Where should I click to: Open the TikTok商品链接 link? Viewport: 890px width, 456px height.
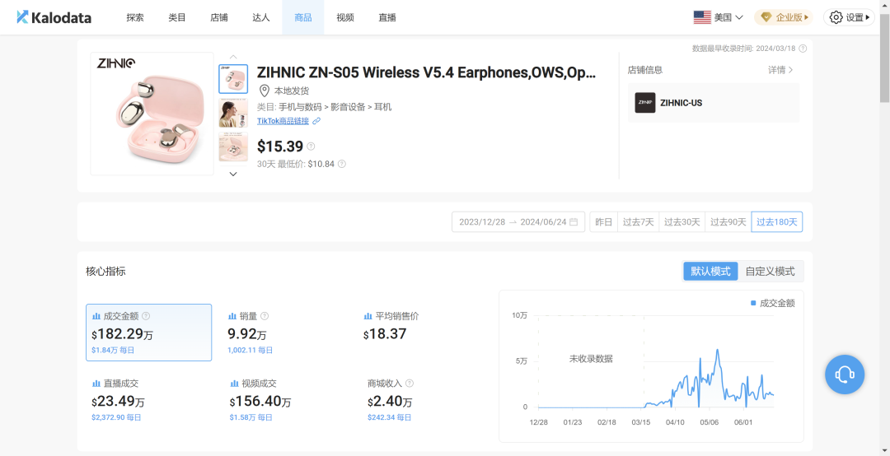(283, 121)
